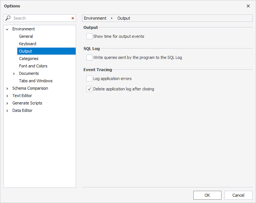The image size is (256, 203).
Task: Check Log application errors
Action: coord(89,79)
